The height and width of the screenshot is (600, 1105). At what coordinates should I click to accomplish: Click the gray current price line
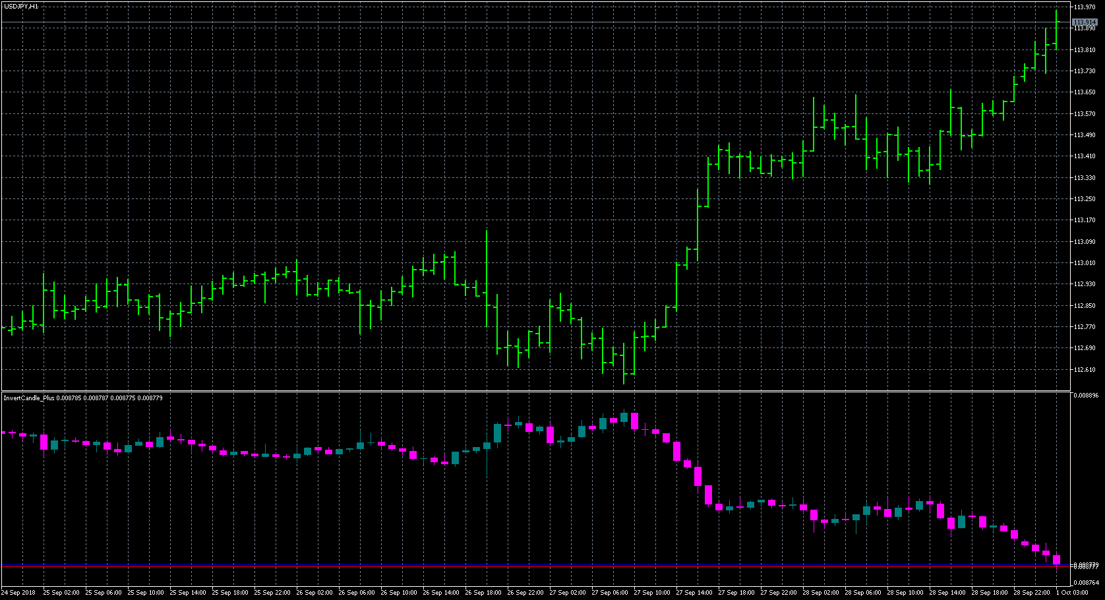click(x=527, y=22)
